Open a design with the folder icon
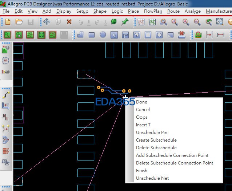Screen dimensions: 232x191 click(19, 22)
